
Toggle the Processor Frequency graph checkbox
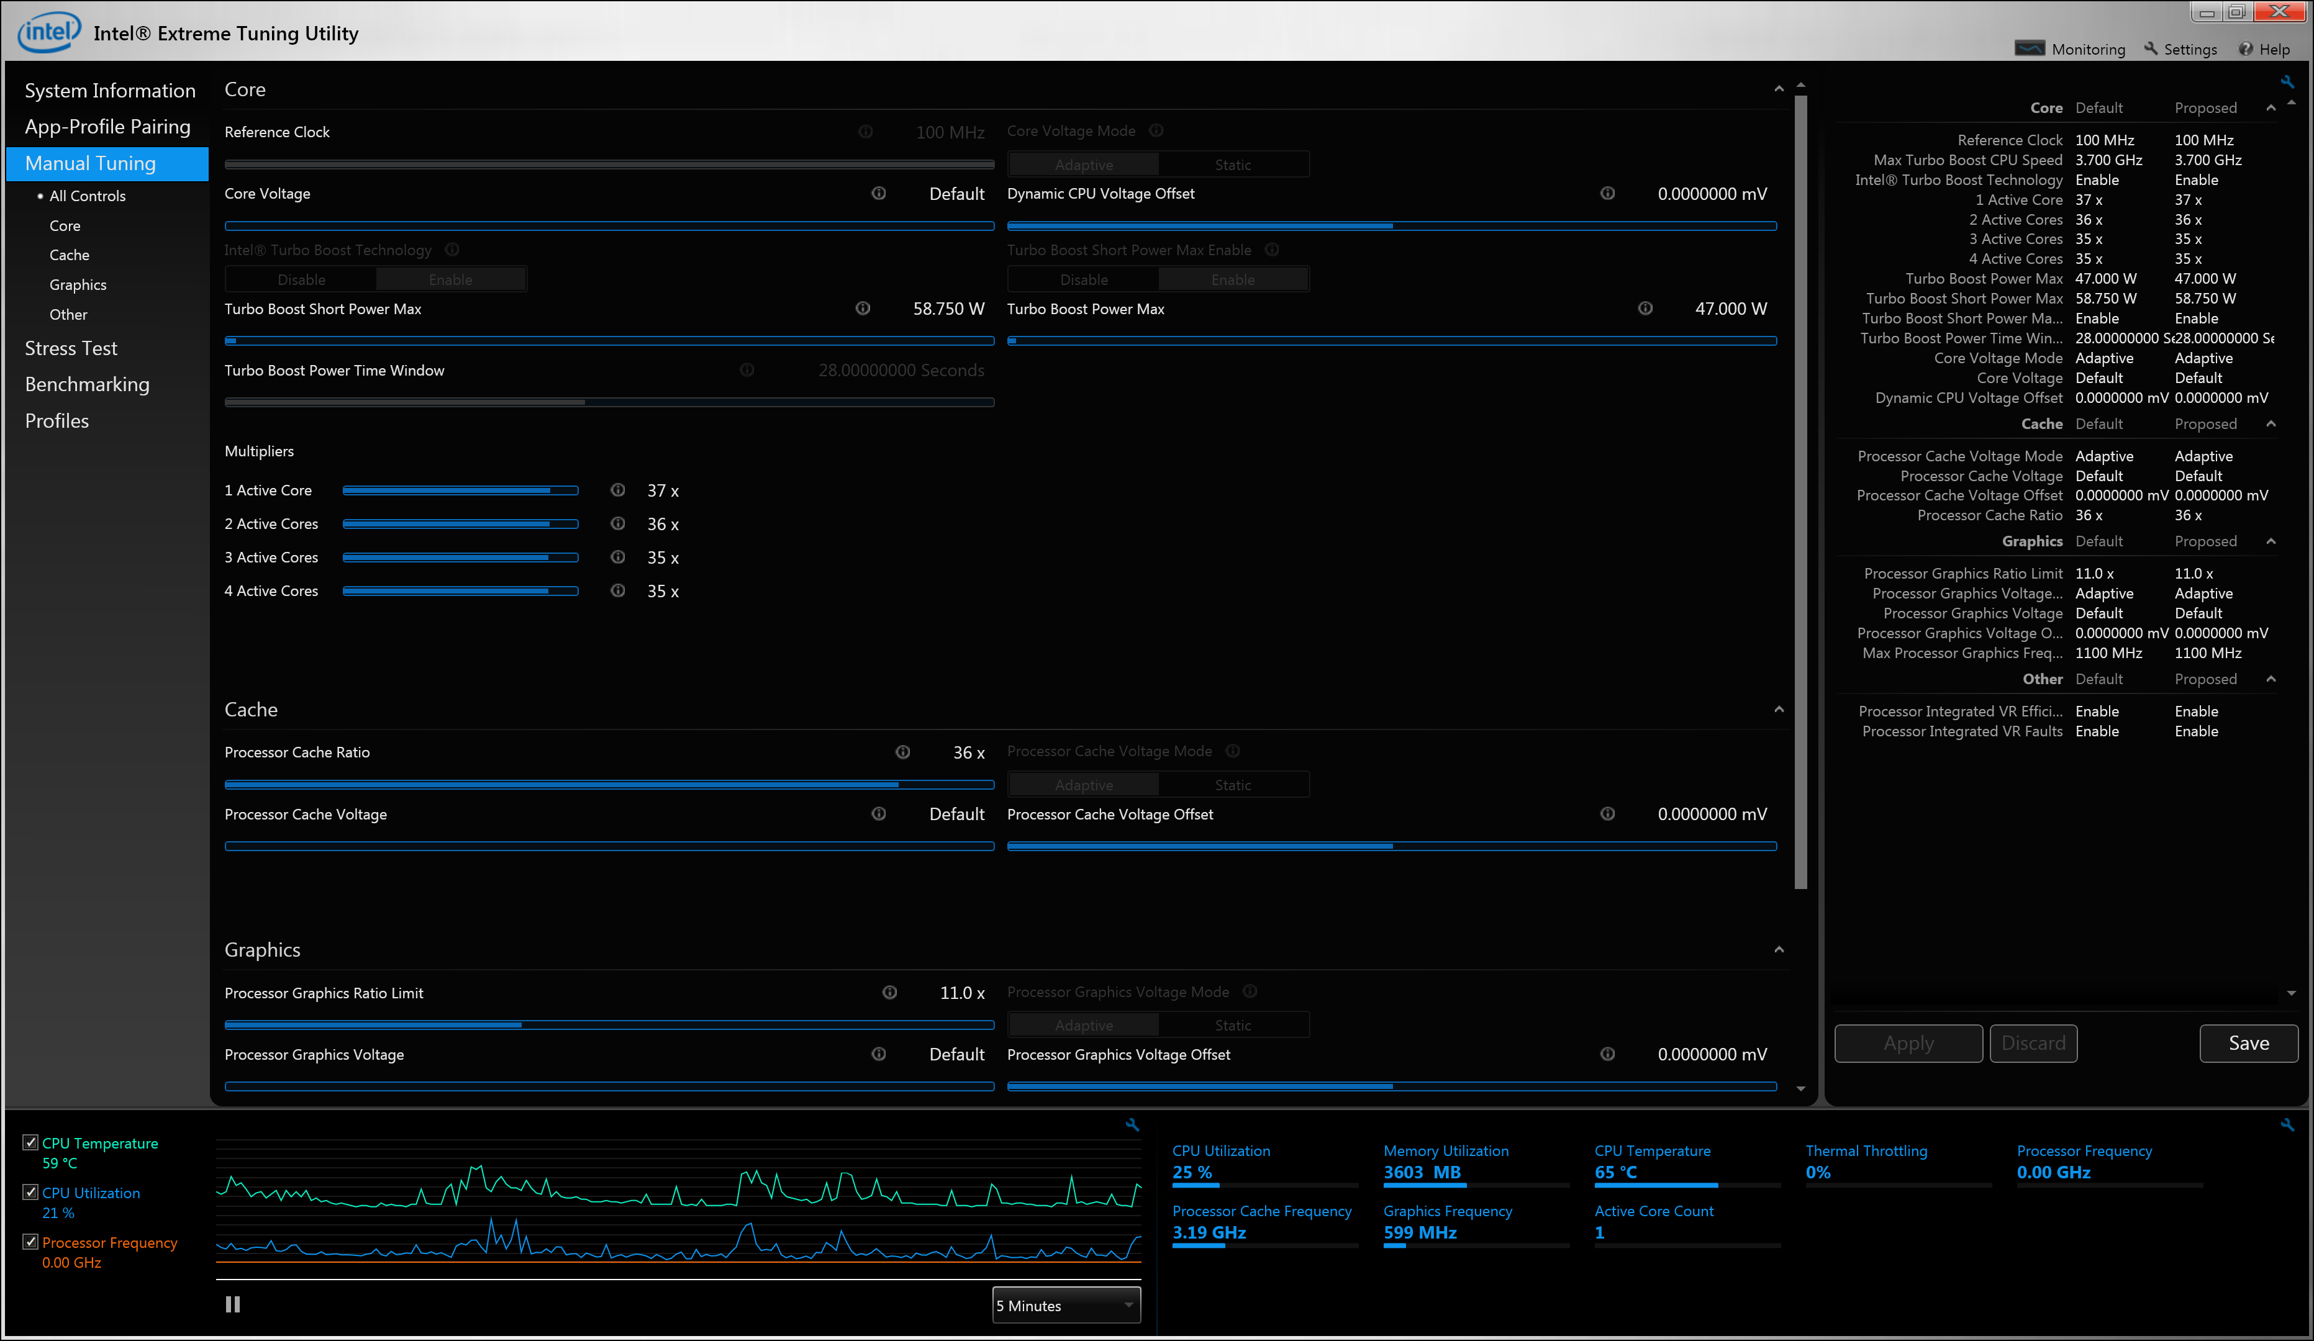click(30, 1241)
